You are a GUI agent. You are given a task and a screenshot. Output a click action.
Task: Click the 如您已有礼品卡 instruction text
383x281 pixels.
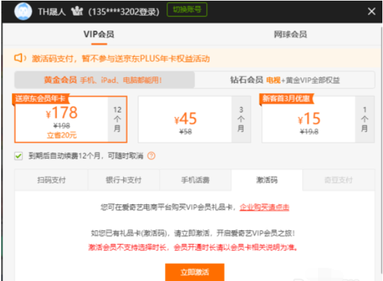(193, 233)
